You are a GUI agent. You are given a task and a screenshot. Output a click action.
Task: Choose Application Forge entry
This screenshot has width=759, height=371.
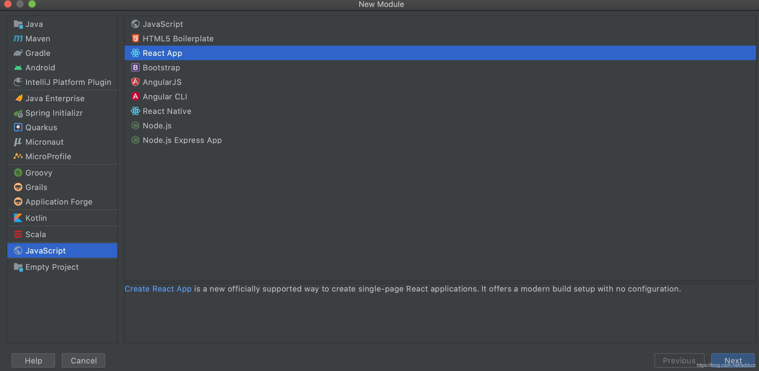pyautogui.click(x=62, y=202)
